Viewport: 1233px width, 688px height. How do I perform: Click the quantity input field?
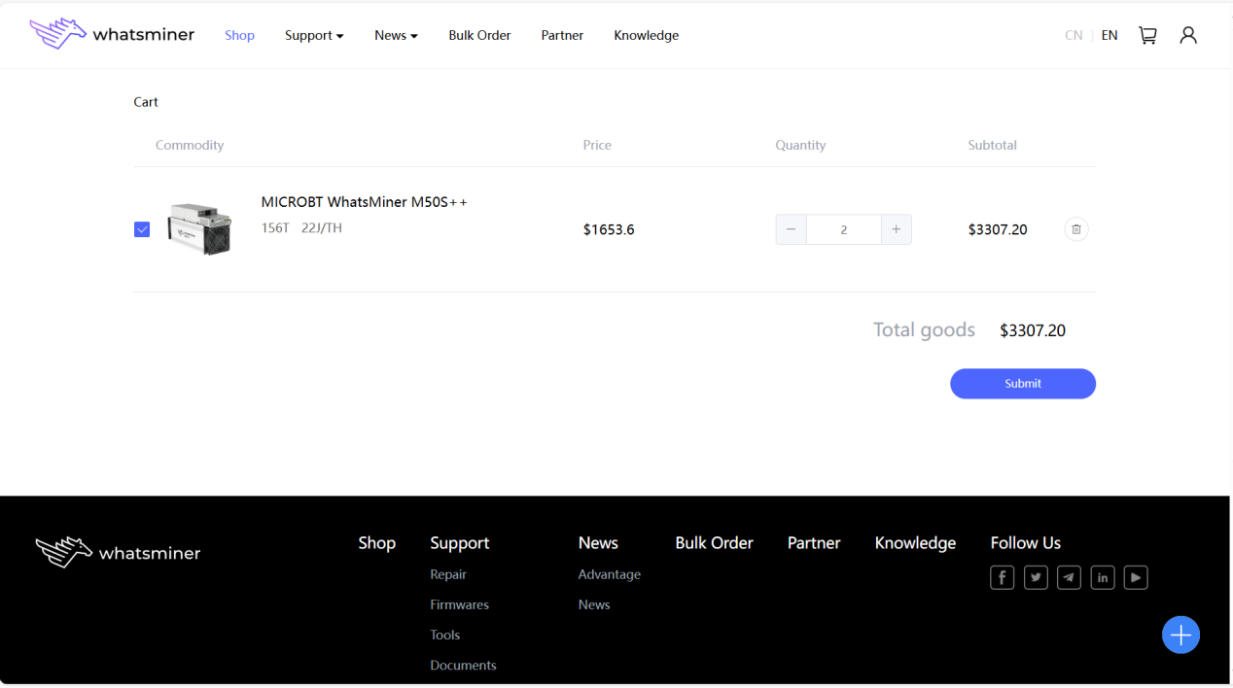tap(844, 229)
